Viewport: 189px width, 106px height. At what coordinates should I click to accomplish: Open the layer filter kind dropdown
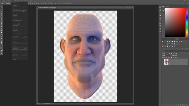pyautogui.click(x=165, y=53)
